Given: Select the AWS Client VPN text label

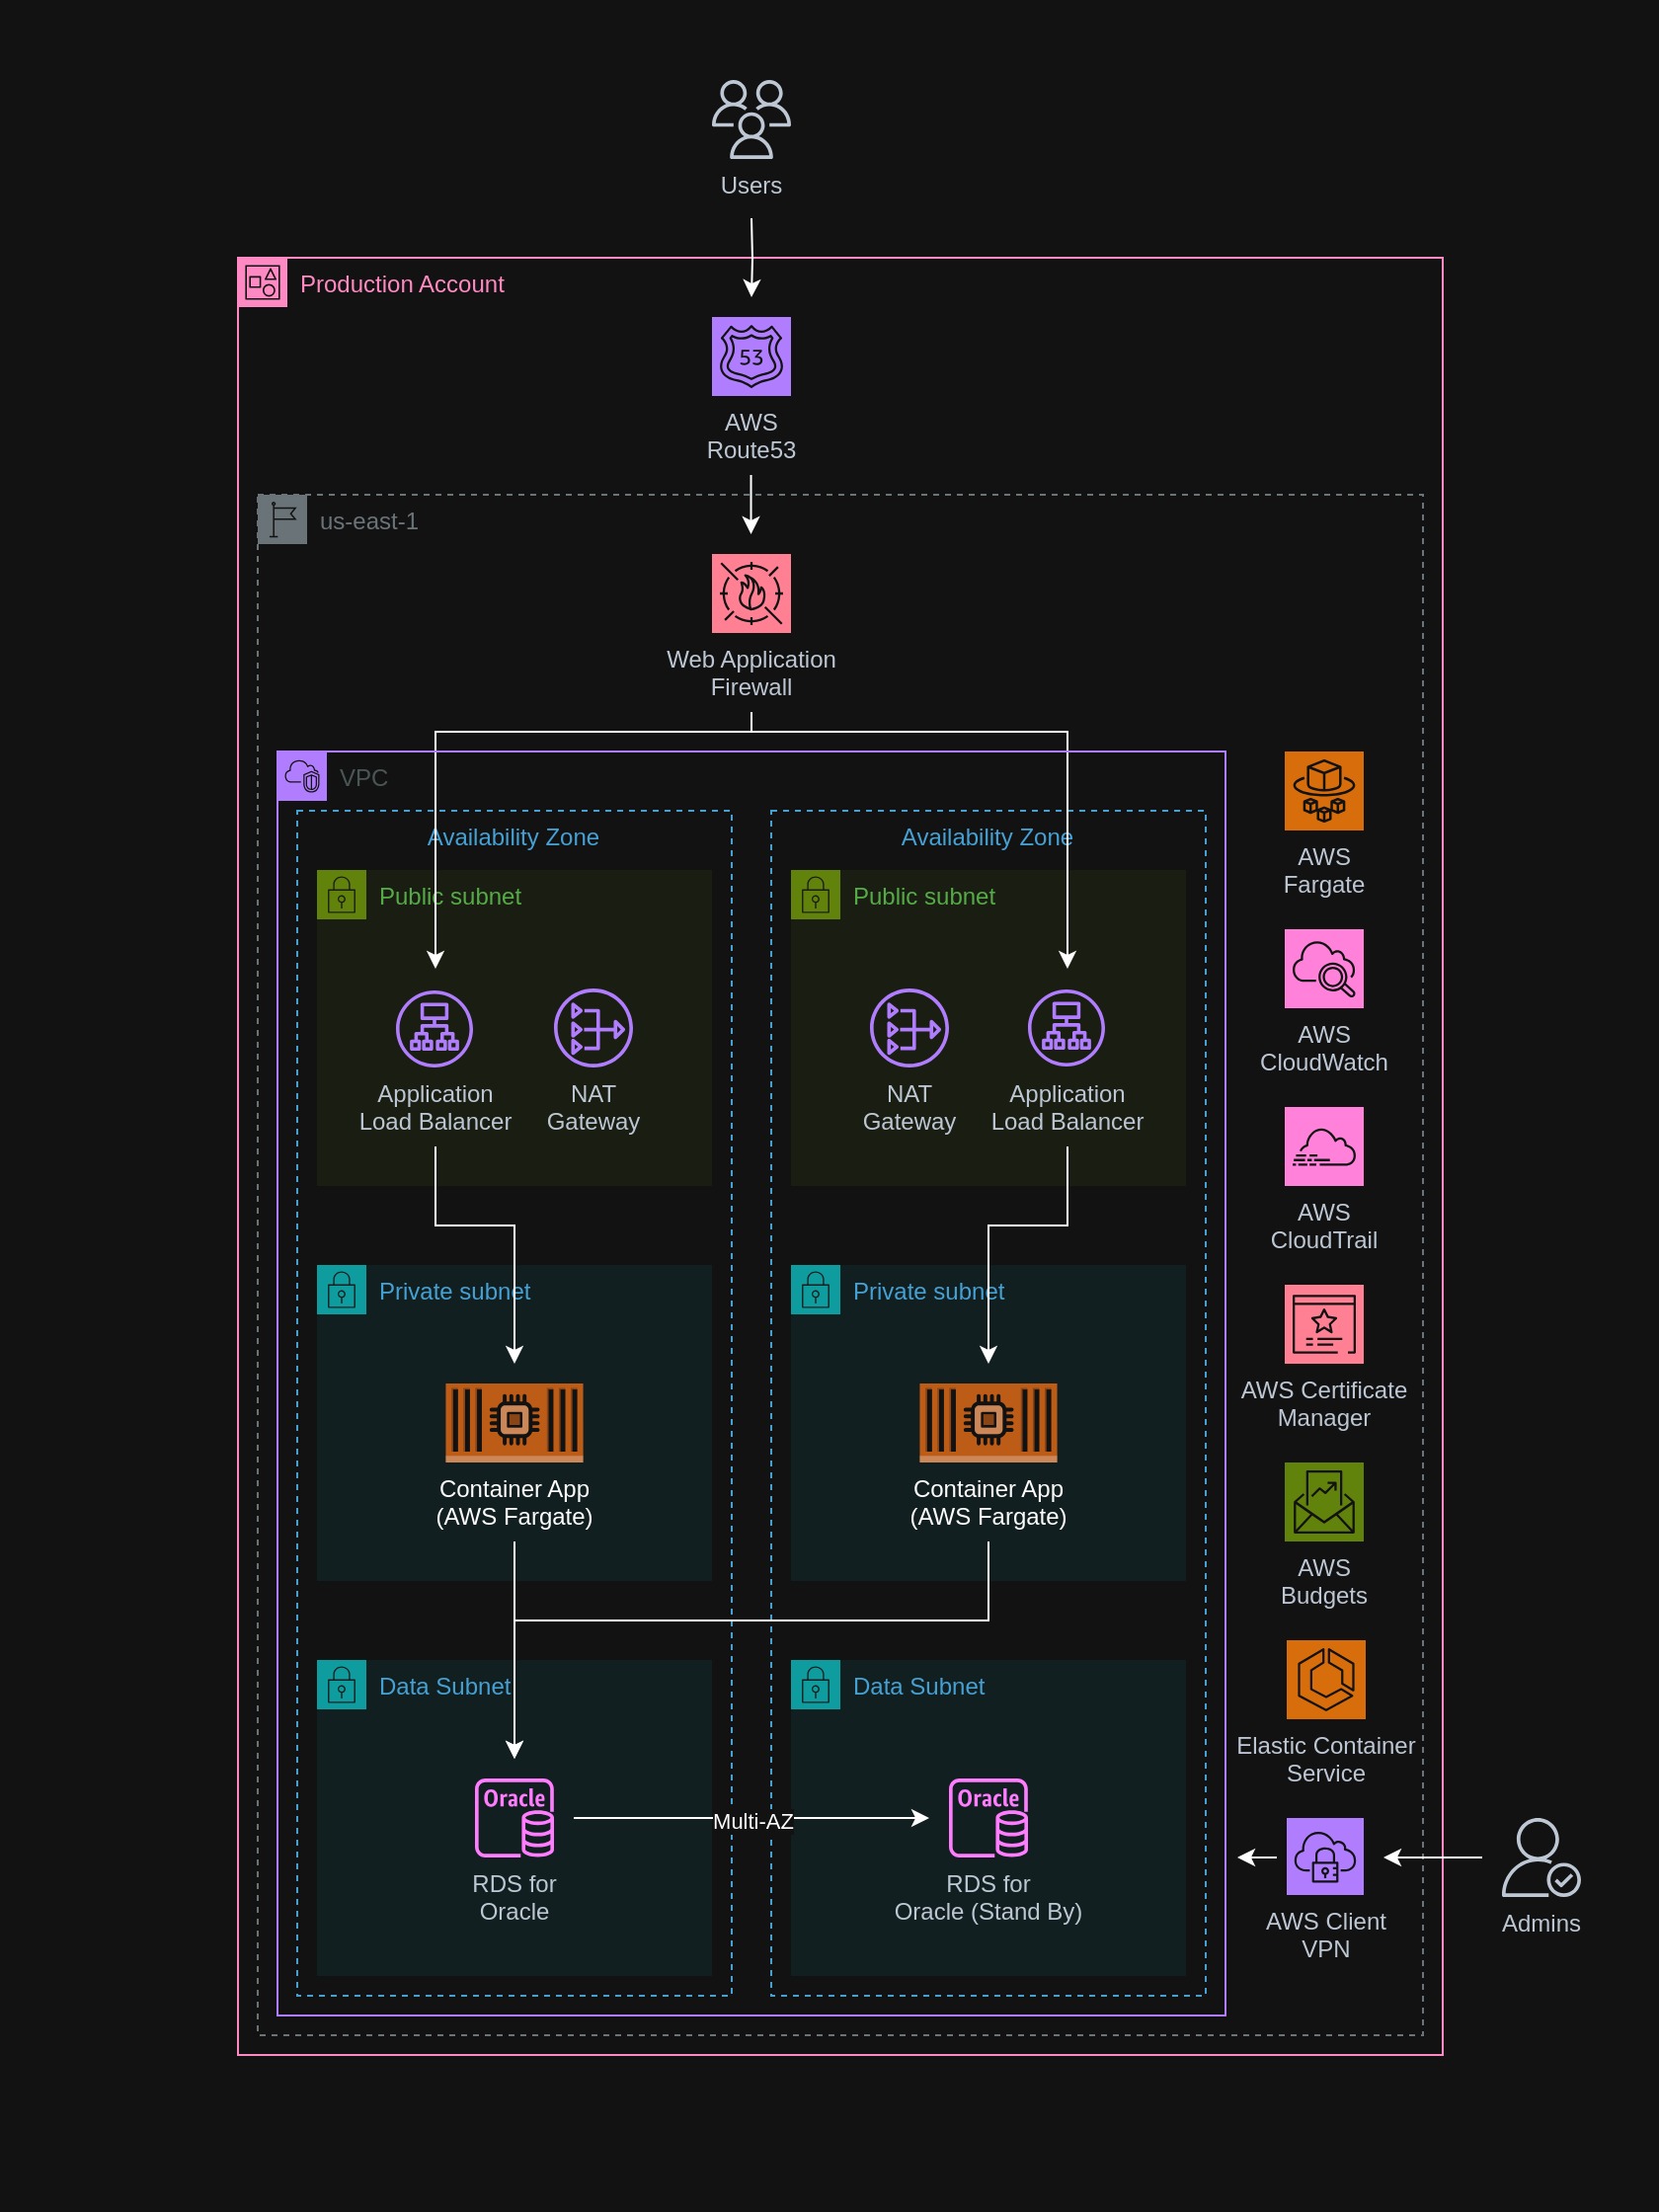Looking at the screenshot, I should coord(1326,1935).
